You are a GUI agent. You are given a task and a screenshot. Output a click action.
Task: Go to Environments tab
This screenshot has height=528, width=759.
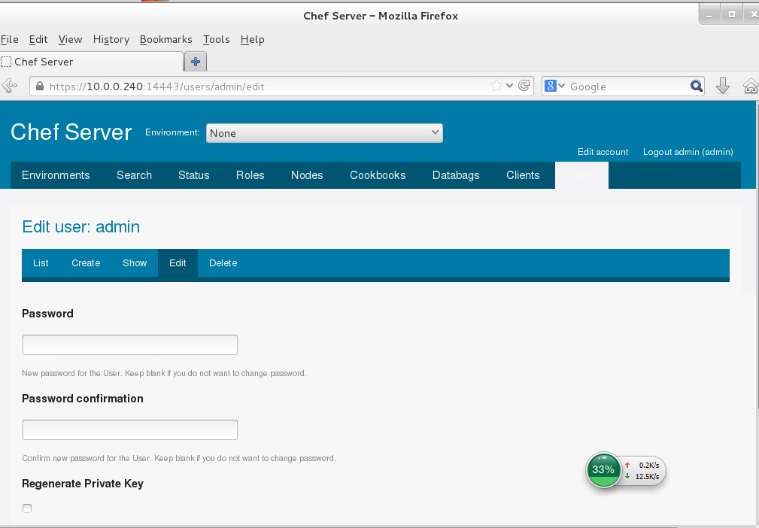click(56, 175)
